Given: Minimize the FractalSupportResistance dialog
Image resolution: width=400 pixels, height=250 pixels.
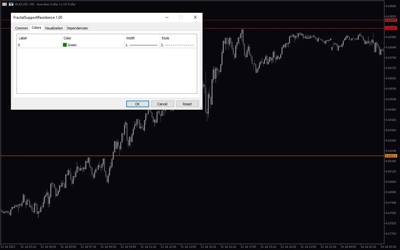Looking at the screenshot, I should tap(167, 17).
